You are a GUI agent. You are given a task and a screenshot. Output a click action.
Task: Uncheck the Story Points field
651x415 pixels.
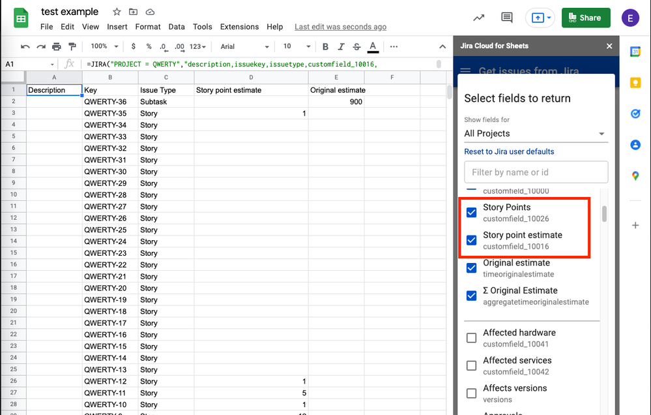pyautogui.click(x=471, y=213)
